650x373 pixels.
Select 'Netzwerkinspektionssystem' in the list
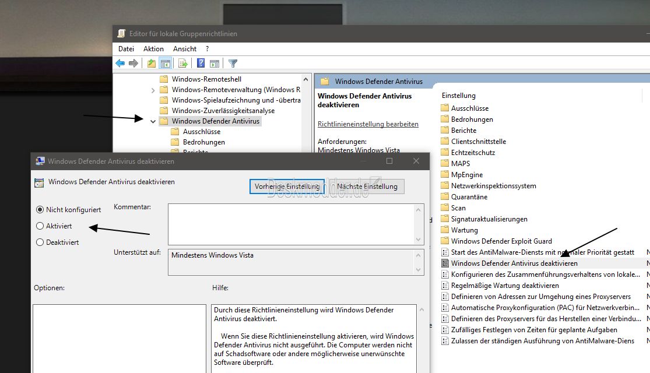coord(493,186)
